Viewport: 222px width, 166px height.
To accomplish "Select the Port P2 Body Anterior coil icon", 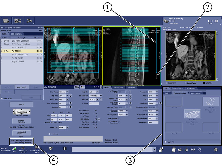I will 211,103.
